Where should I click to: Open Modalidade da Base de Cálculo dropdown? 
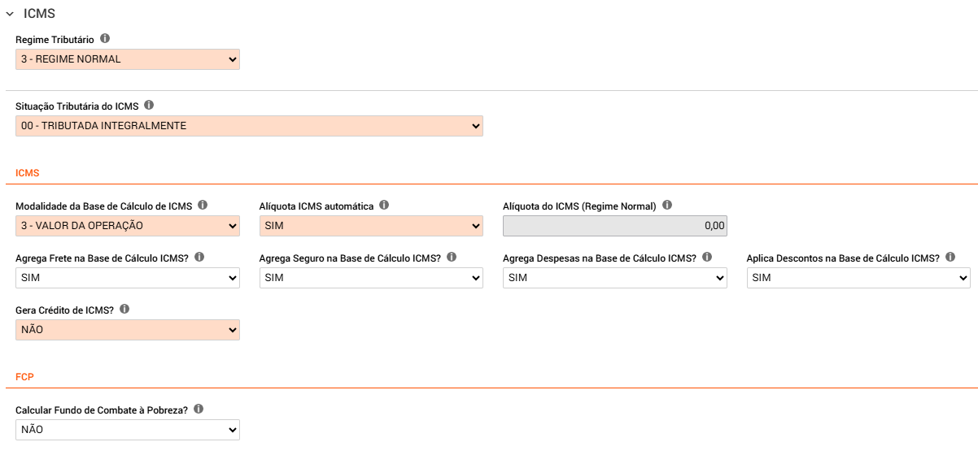tap(128, 226)
